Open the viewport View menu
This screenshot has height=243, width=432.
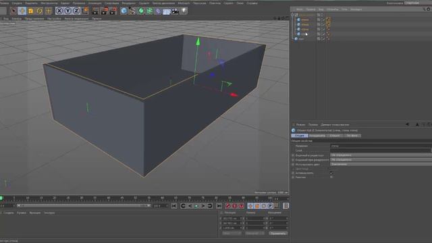click(x=6, y=19)
